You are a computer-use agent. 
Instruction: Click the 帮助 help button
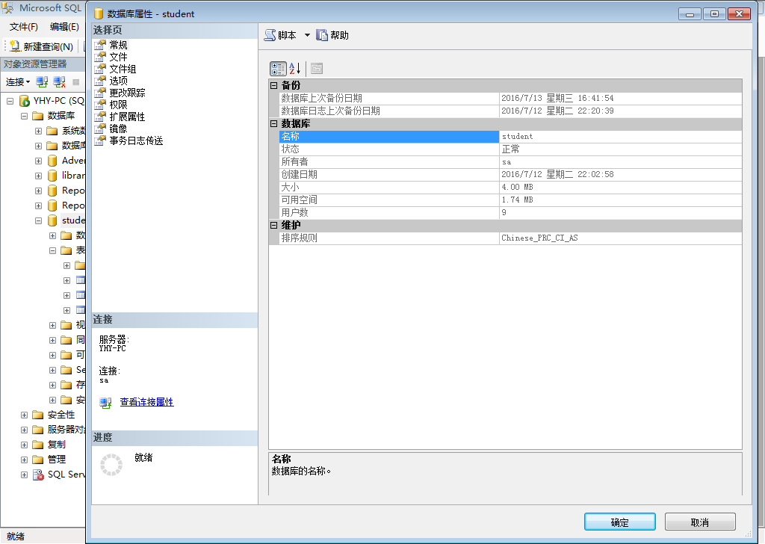tap(332, 35)
